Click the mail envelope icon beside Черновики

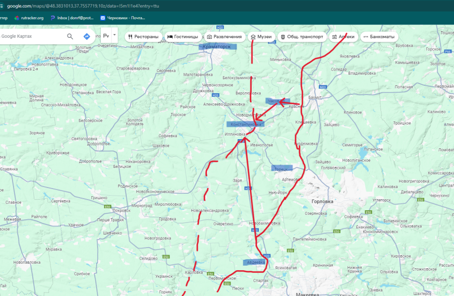tap(103, 18)
